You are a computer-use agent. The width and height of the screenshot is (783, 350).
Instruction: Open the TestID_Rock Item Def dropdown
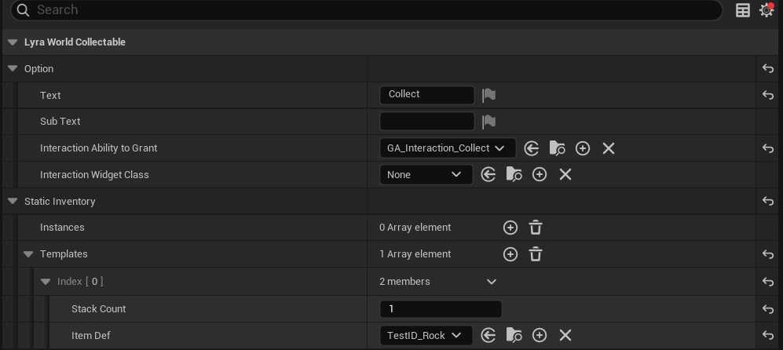[x=426, y=336]
